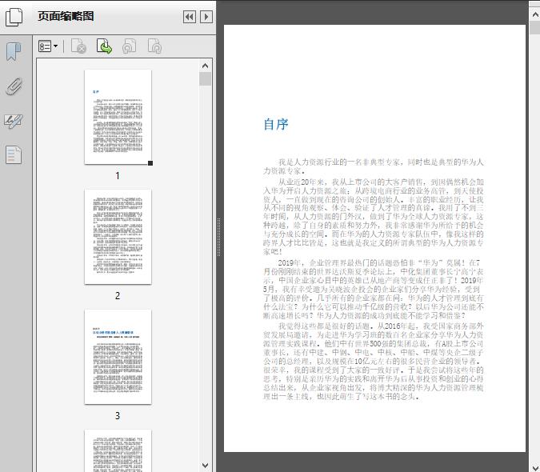This screenshot has height=472, width=540.
Task: Rotate pages counterclockwise icon
Action: pos(129,46)
